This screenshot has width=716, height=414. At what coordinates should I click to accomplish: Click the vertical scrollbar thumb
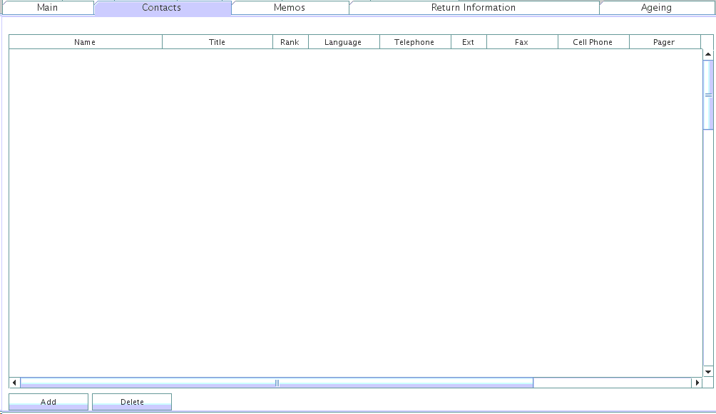[x=708, y=94]
